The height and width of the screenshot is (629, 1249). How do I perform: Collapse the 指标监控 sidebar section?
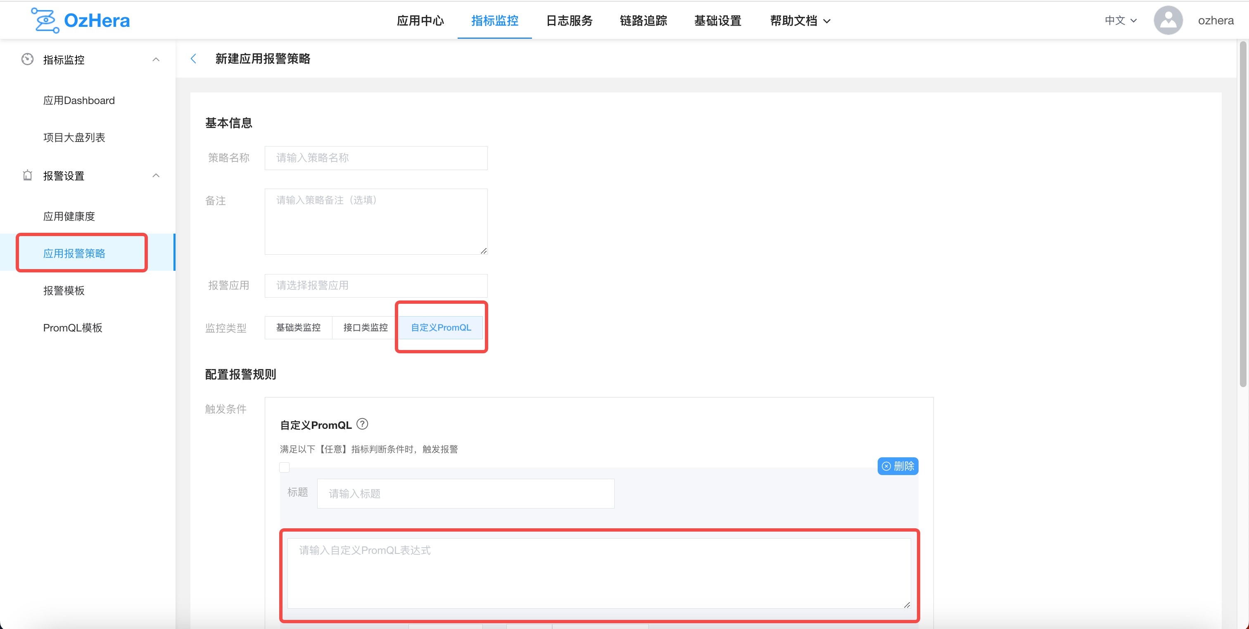tap(156, 59)
